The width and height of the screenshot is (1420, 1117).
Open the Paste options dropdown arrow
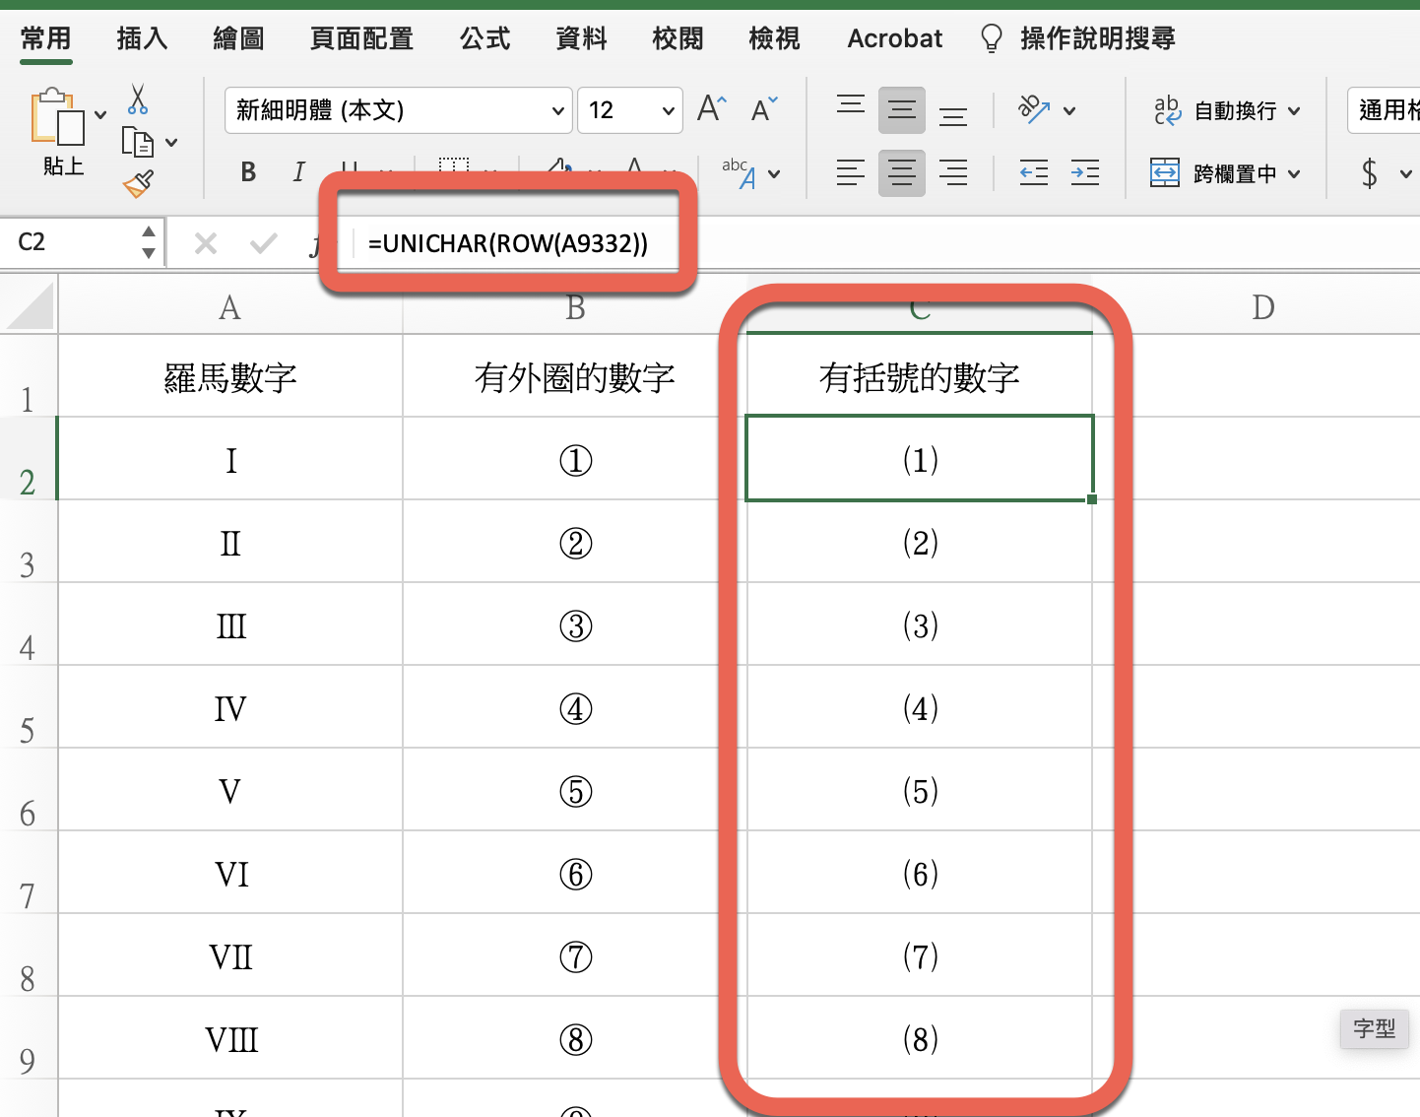pyautogui.click(x=100, y=115)
